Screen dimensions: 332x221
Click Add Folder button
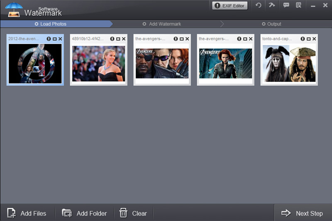coord(85,213)
